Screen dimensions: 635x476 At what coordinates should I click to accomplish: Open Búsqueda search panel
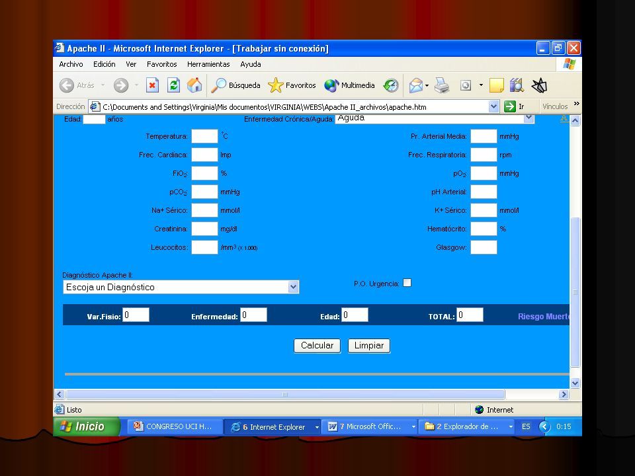(235, 85)
